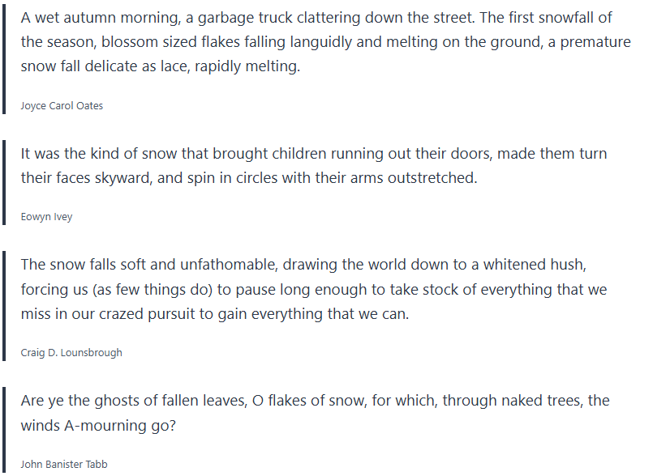Select the Craig D. Lounsbrough author name
The height and width of the screenshot is (476, 653).
click(x=71, y=352)
